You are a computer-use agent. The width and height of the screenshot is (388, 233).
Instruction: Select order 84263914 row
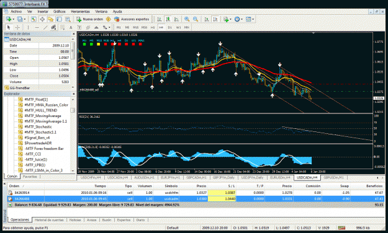pos(196,193)
